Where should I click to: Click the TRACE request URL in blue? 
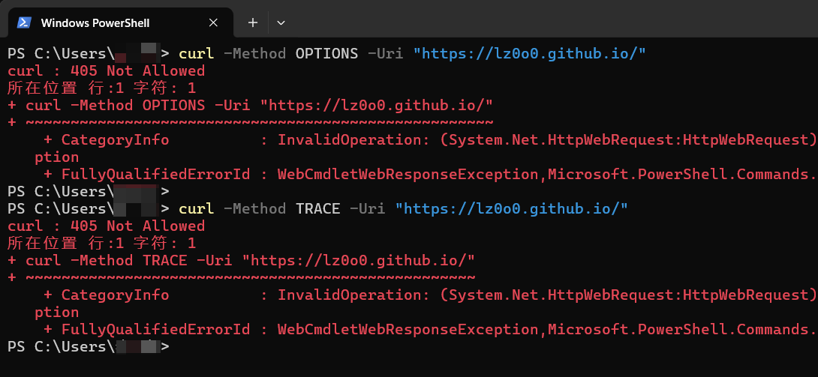point(511,209)
